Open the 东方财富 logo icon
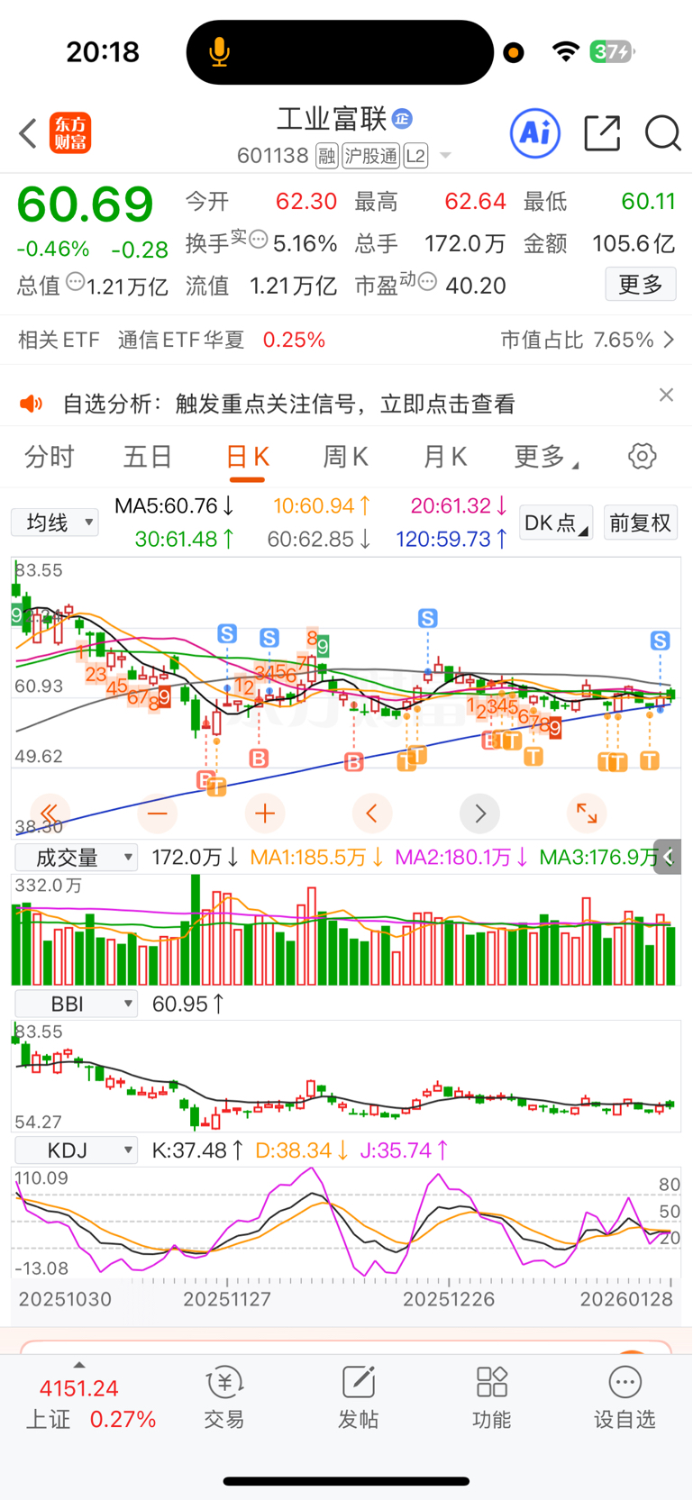This screenshot has width=693, height=1500. (70, 133)
